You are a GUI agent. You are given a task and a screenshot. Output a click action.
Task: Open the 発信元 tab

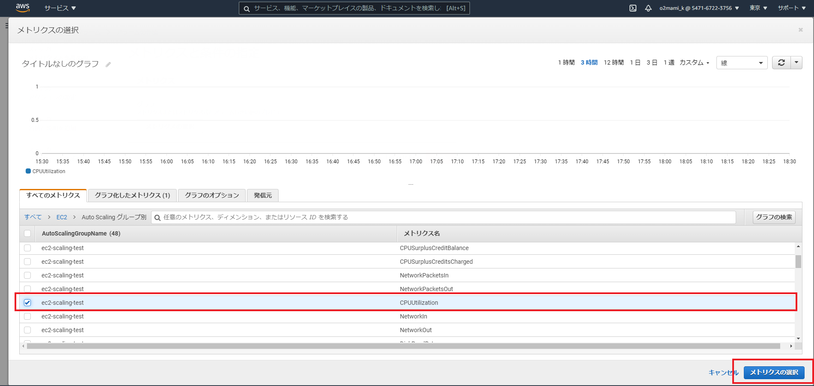coord(263,195)
